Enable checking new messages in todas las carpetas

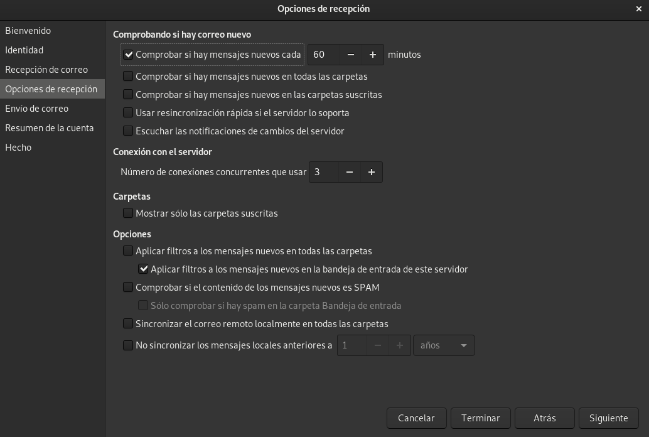tap(128, 77)
